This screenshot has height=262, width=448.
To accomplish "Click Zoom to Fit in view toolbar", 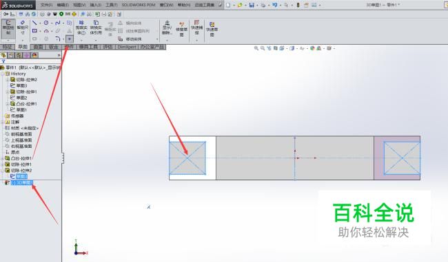I will point(256,48).
